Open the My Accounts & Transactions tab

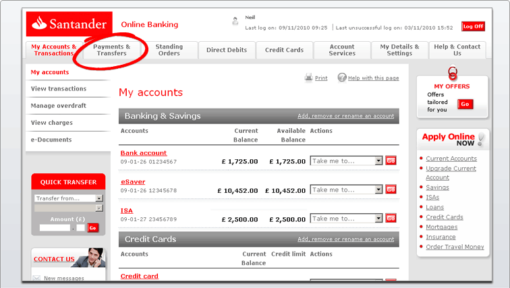54,50
